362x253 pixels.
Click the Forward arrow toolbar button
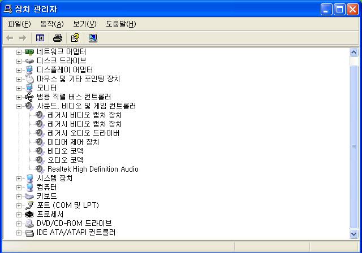pyautogui.click(x=23, y=38)
